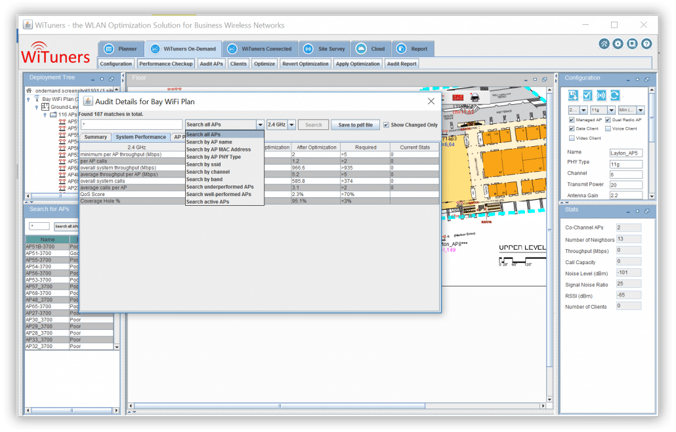Screen dimensions: 676x432
Task: Click the Bay WiFi Plan antenna icon
Action: (37, 99)
